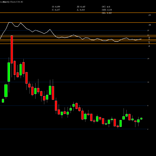
Task: Select the open value 'O: 6.09'
Action: [x=56, y=7]
